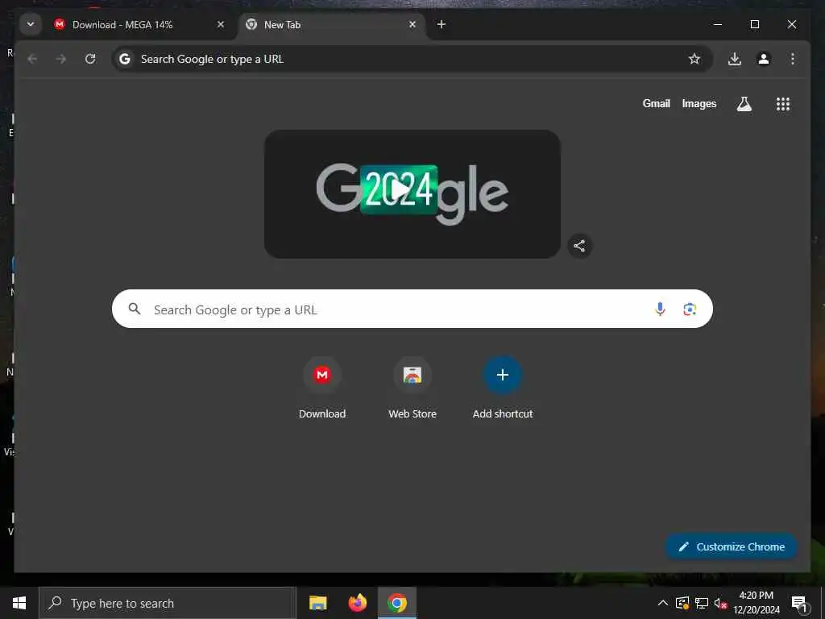825x619 pixels.
Task: Show hidden system tray icons
Action: point(663,603)
